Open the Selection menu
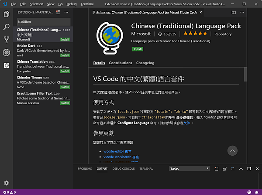The image size is (262, 195). 36,4
